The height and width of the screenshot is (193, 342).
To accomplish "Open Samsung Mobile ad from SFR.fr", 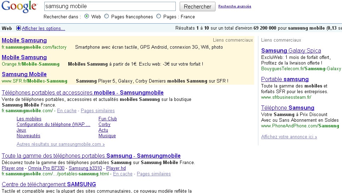I will click(x=24, y=74).
